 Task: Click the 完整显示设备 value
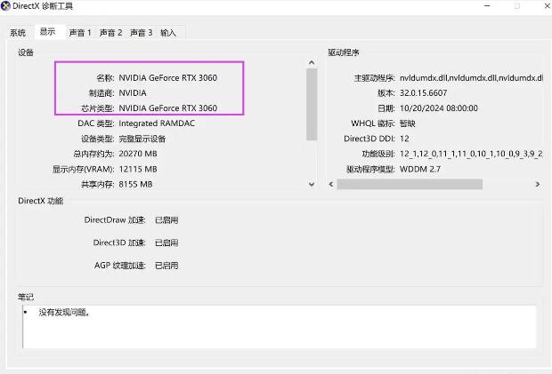(x=142, y=139)
